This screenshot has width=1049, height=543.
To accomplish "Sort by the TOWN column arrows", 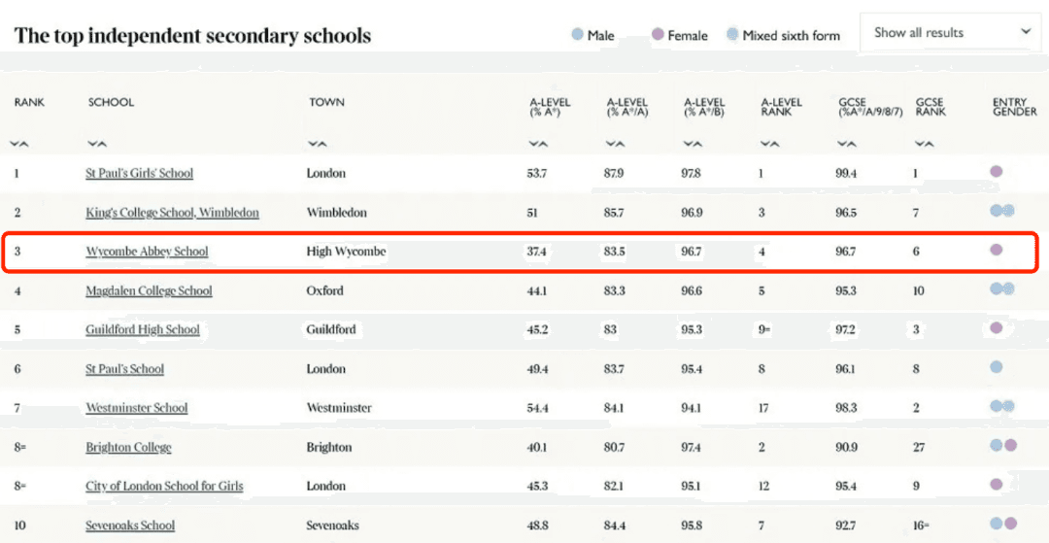I will click(x=318, y=144).
